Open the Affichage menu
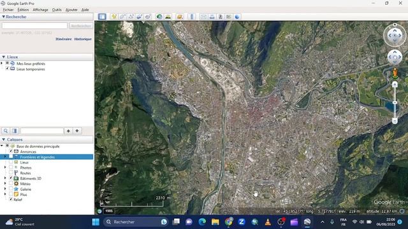Viewport: 408px width, 229px height. (x=40, y=10)
